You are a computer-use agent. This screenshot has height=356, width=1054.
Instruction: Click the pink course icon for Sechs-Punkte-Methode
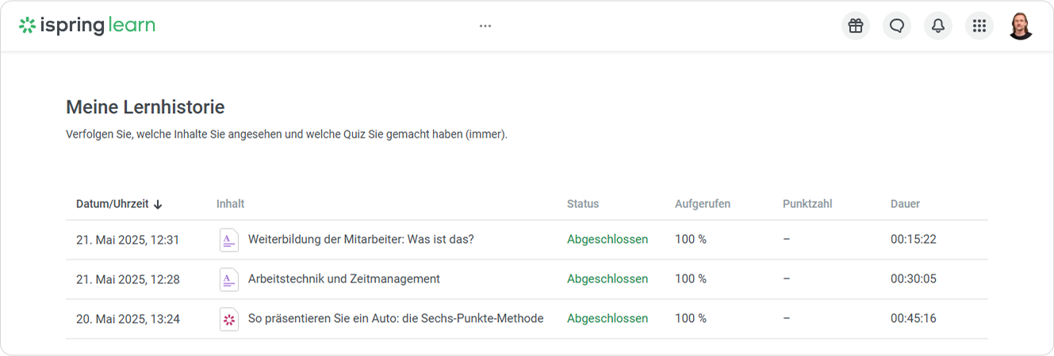[228, 319]
